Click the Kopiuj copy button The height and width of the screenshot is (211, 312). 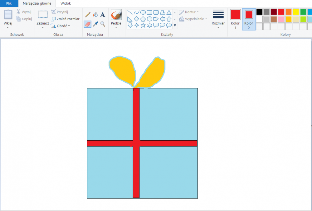24,19
